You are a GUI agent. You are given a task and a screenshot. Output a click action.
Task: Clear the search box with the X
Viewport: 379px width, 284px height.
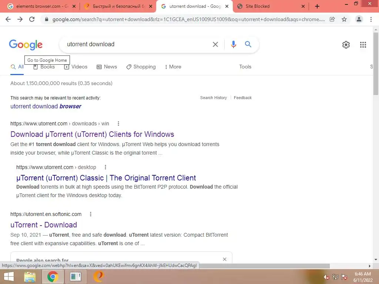(215, 44)
